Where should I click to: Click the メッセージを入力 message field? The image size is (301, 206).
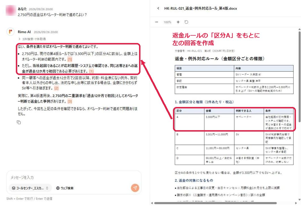coord(74,177)
